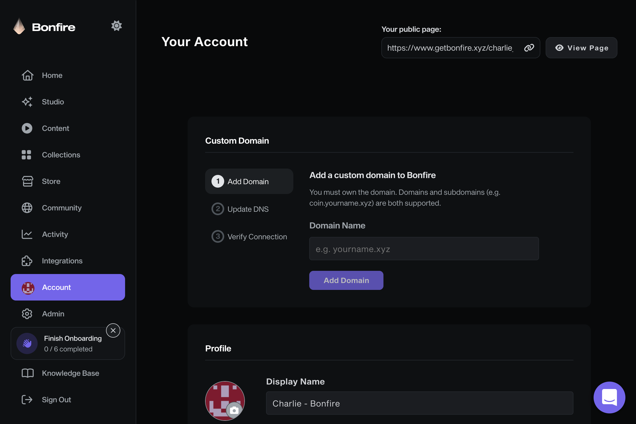Toggle light/dark theme sun icon
This screenshot has width=636, height=424.
(x=117, y=26)
